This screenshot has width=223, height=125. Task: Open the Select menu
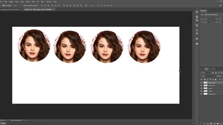point(28,2)
